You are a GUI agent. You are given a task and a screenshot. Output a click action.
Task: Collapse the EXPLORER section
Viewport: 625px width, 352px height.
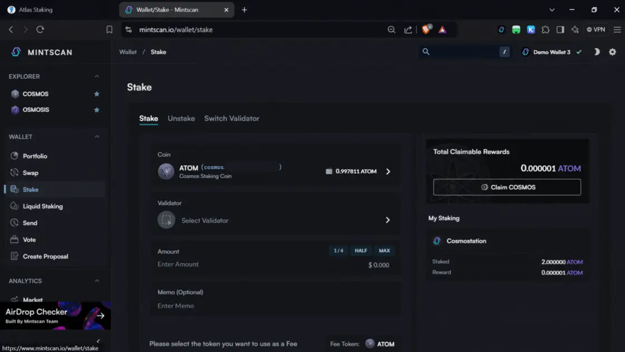(x=97, y=77)
